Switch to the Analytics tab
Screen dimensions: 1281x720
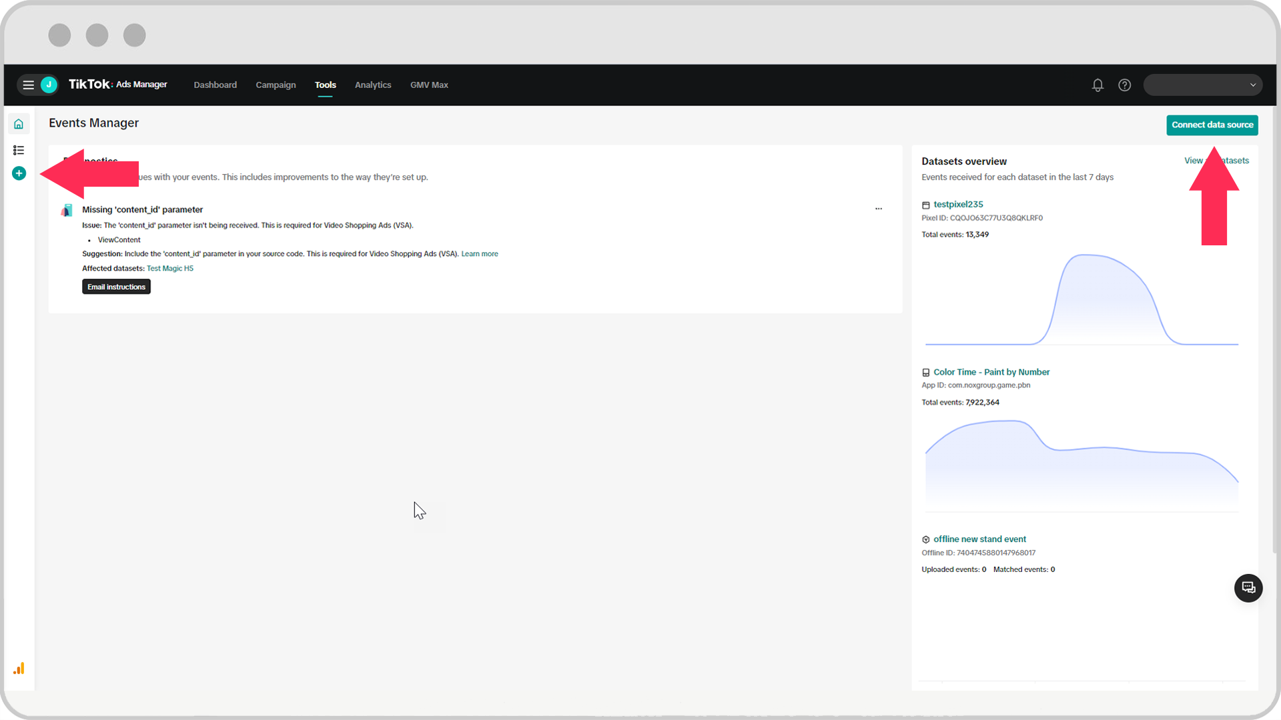(373, 85)
